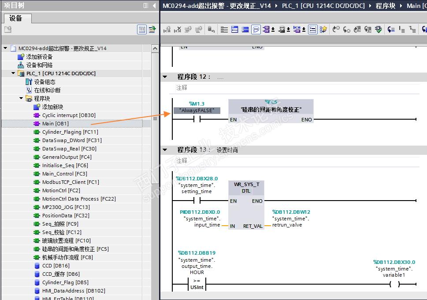Toggle free-form comments speech bubble icon
Screen dimensions: 427x300
pyautogui.click(x=256, y=29)
